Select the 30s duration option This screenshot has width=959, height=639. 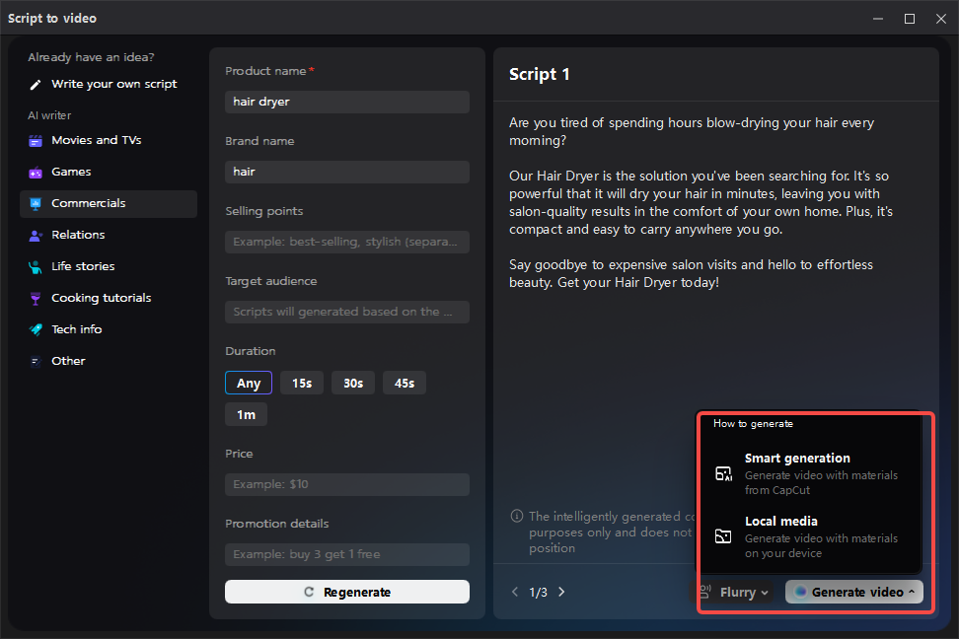[353, 383]
